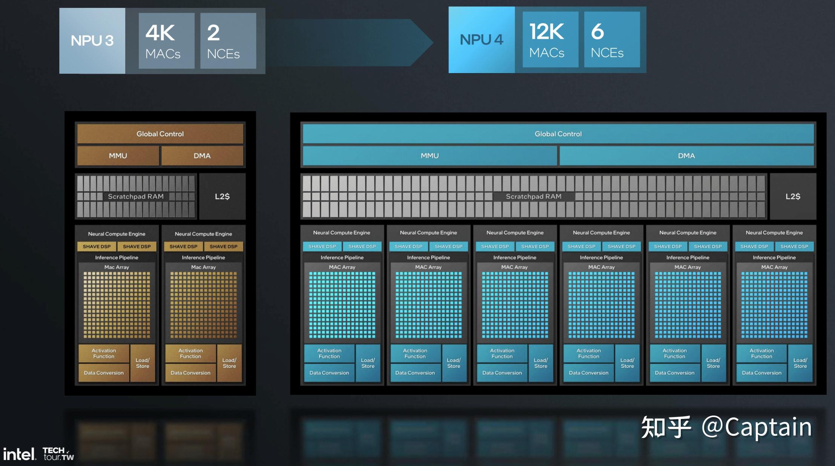Click the NPU 3 label box
This screenshot has width=835, height=466.
(92, 41)
